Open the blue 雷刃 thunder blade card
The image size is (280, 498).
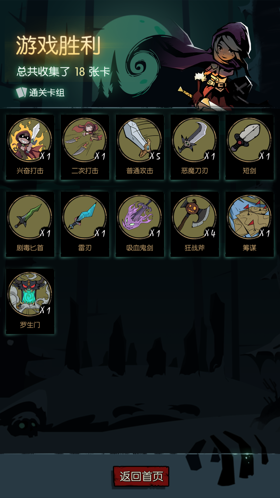[x=85, y=224]
